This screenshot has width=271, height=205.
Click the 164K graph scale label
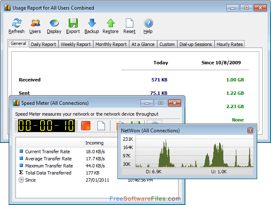click(x=128, y=147)
